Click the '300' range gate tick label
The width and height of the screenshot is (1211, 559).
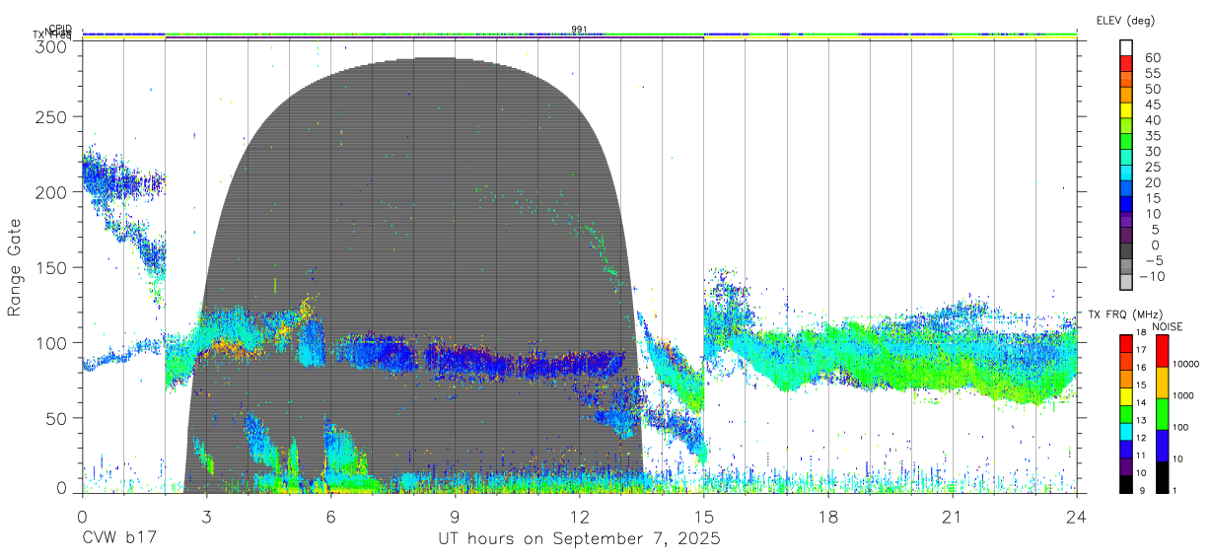coord(51,45)
